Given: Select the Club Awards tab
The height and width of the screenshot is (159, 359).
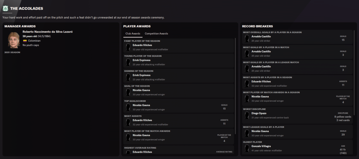Looking at the screenshot, I should 133,34.
